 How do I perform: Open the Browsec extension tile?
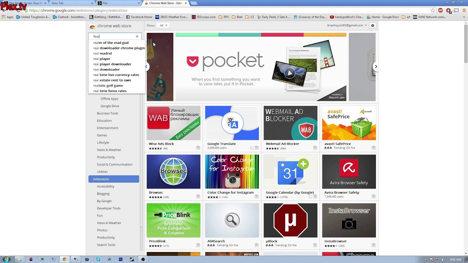pos(173,177)
